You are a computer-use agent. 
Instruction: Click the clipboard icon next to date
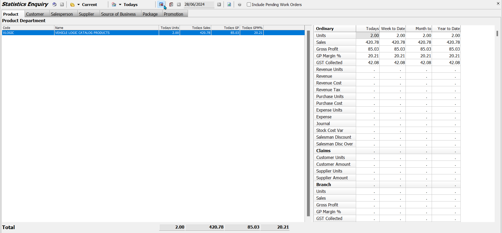(x=171, y=4)
